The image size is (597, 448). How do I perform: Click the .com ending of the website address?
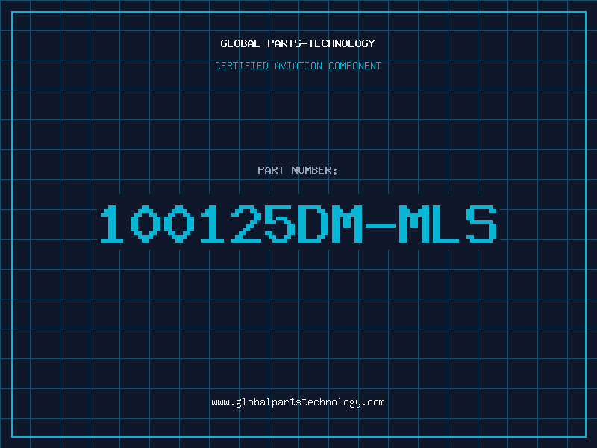[x=372, y=402]
